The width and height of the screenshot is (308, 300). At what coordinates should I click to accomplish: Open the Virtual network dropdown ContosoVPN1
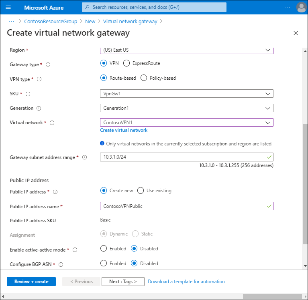point(187,123)
